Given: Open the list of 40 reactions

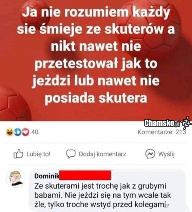Looking at the screenshot, I should [35, 132].
